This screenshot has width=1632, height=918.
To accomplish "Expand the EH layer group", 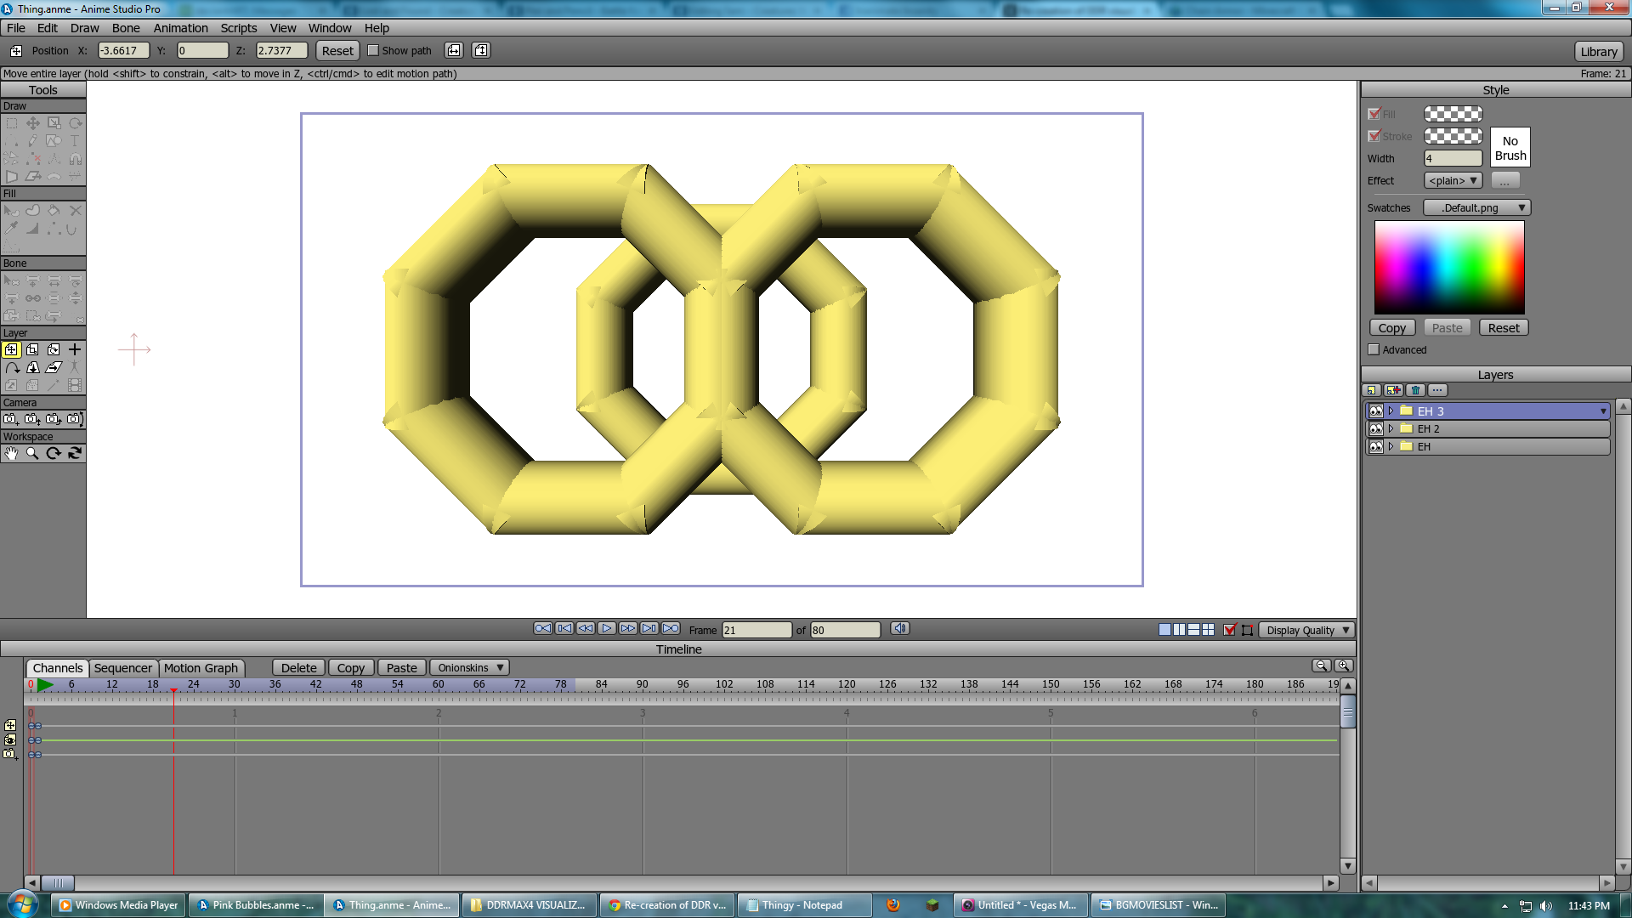I will click(x=1391, y=447).
